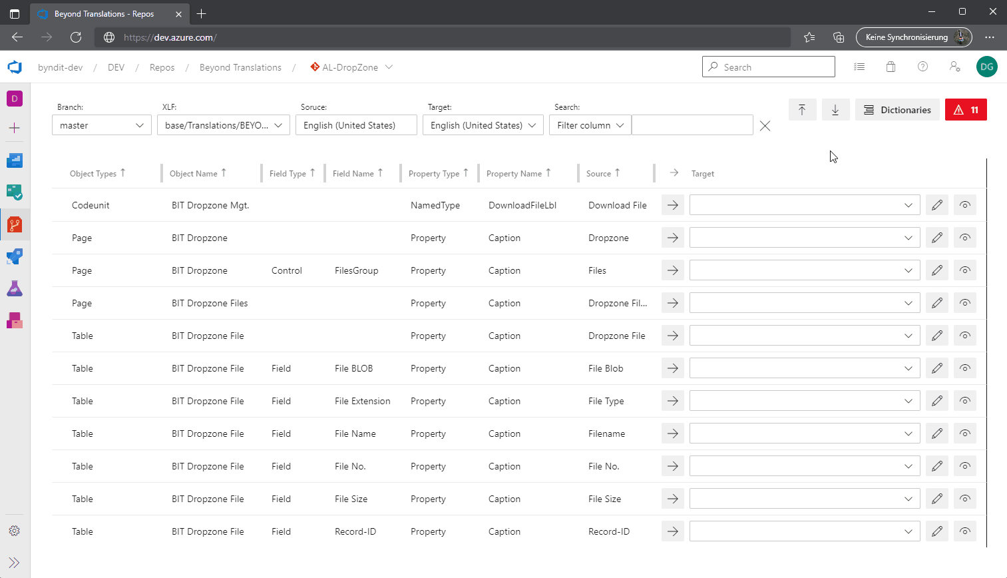Toggle the preview eye on the Record-ID row
The height and width of the screenshot is (578, 1007).
964,531
